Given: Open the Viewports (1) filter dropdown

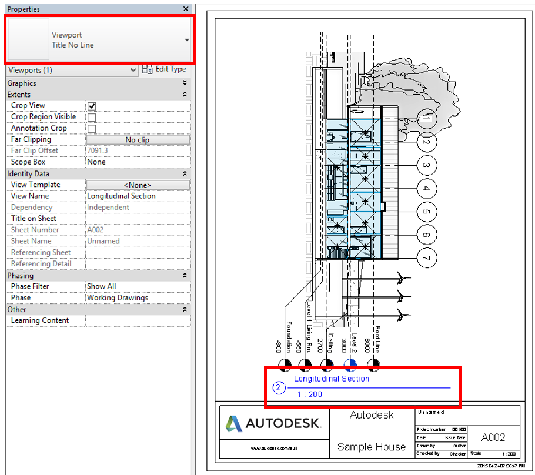Looking at the screenshot, I should [132, 69].
